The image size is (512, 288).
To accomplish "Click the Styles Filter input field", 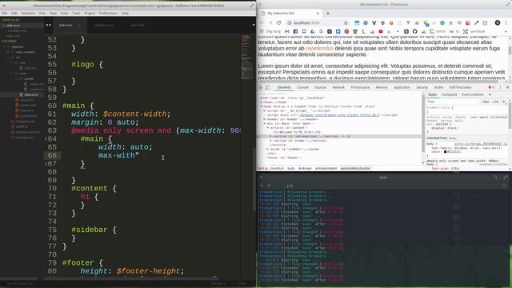I will (x=453, y=102).
